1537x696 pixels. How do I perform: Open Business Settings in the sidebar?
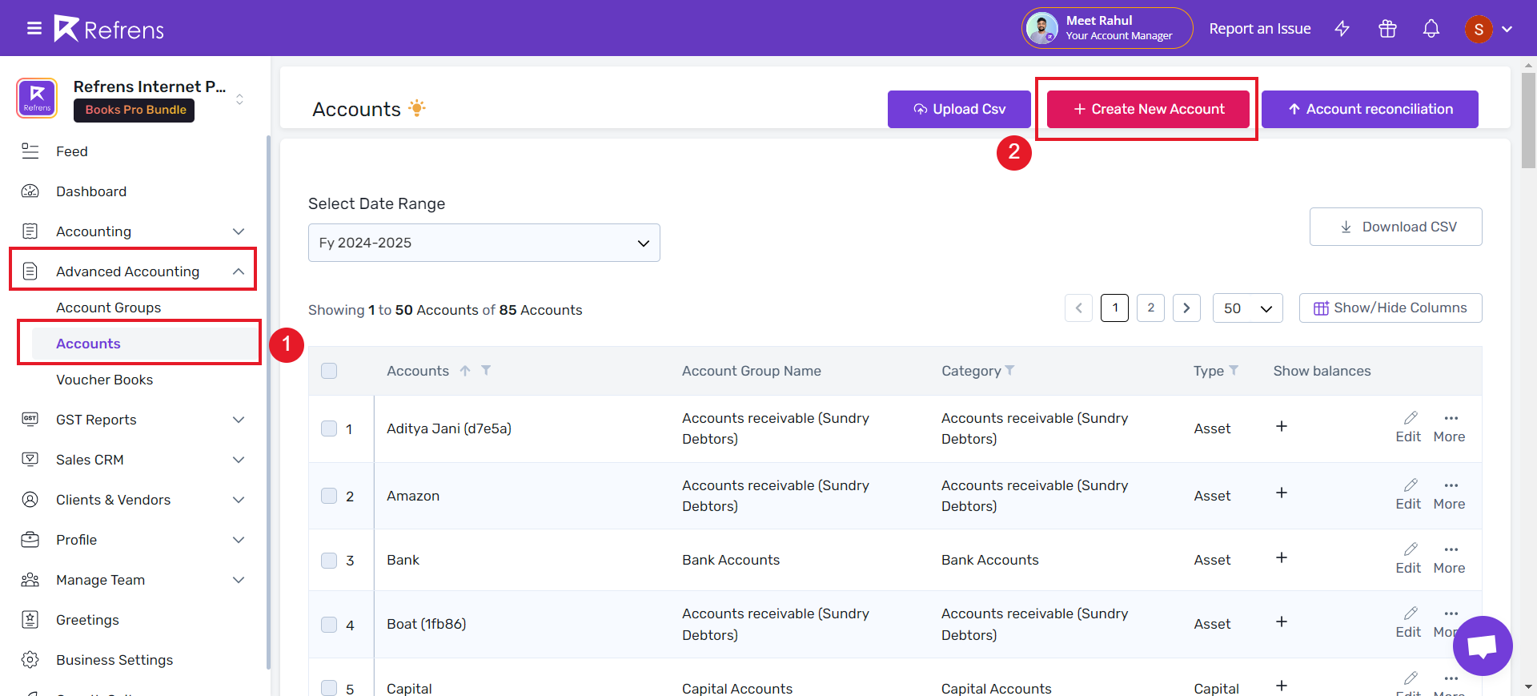(114, 660)
